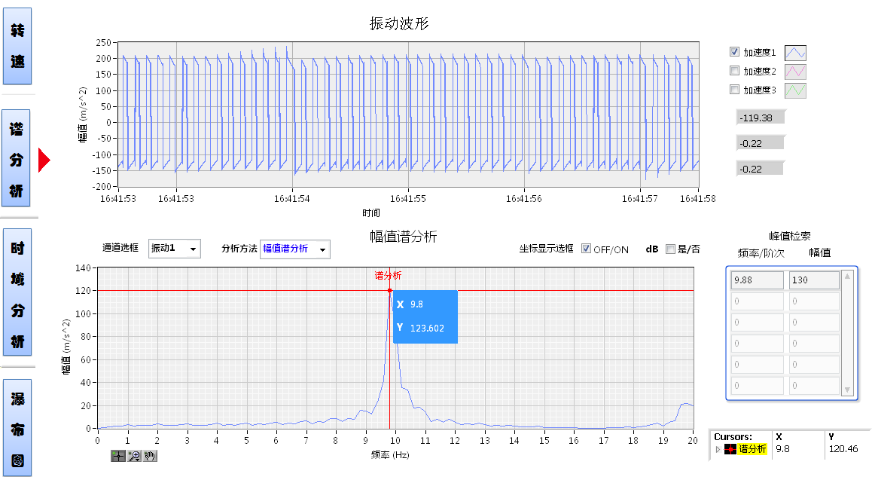Click the 加速度3 green waveform plot icon
Image resolution: width=872 pixels, height=483 pixels.
click(795, 90)
